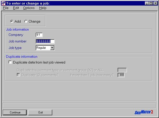159x118 pixels.
Task: Click the how many jobs field
Action: (x=121, y=75)
